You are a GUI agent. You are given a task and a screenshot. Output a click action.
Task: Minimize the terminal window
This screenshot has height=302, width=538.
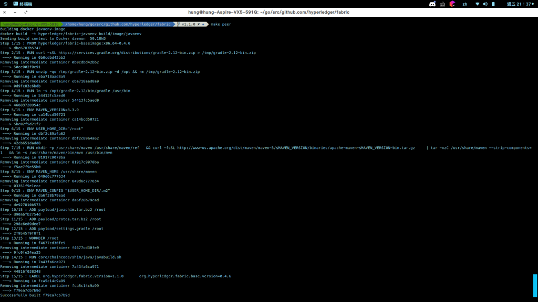(15, 12)
